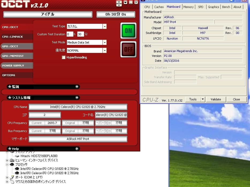Collapse the プロセッサ tree node
The width and height of the screenshot is (250, 187).
(7, 165)
